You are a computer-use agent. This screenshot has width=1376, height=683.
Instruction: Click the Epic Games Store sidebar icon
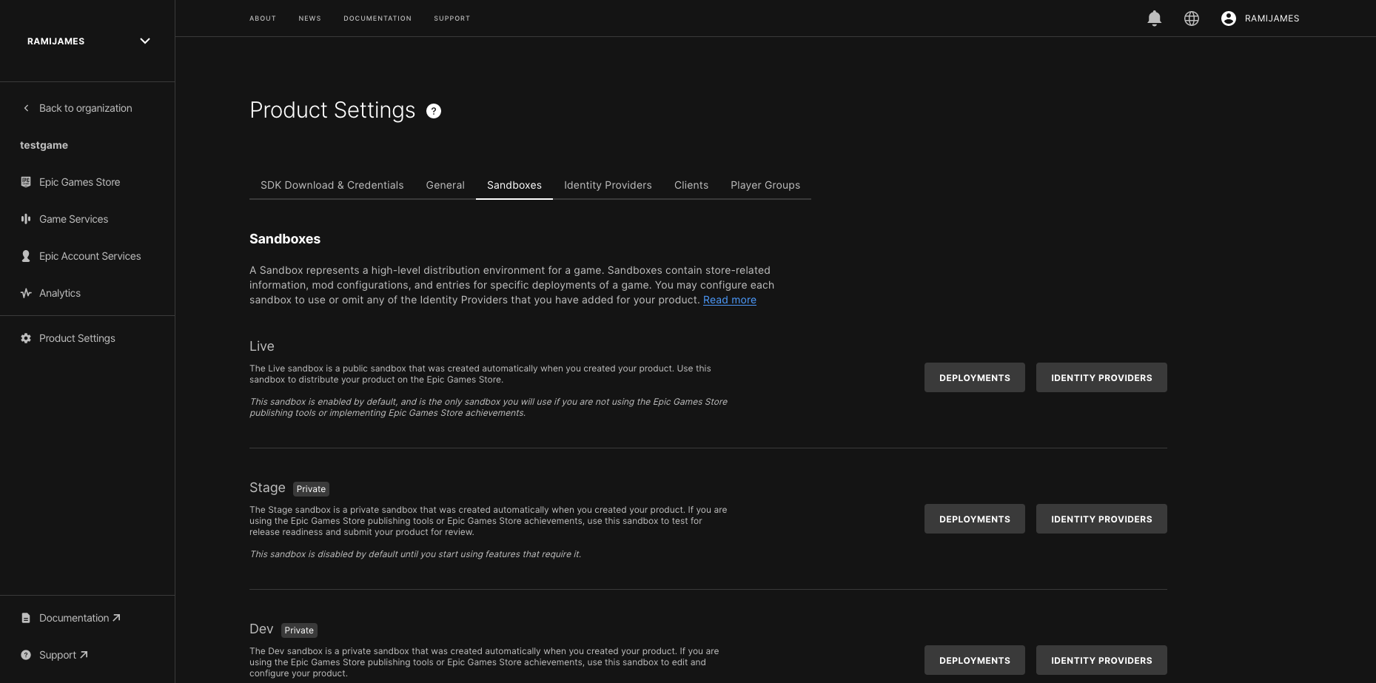pyautogui.click(x=26, y=182)
